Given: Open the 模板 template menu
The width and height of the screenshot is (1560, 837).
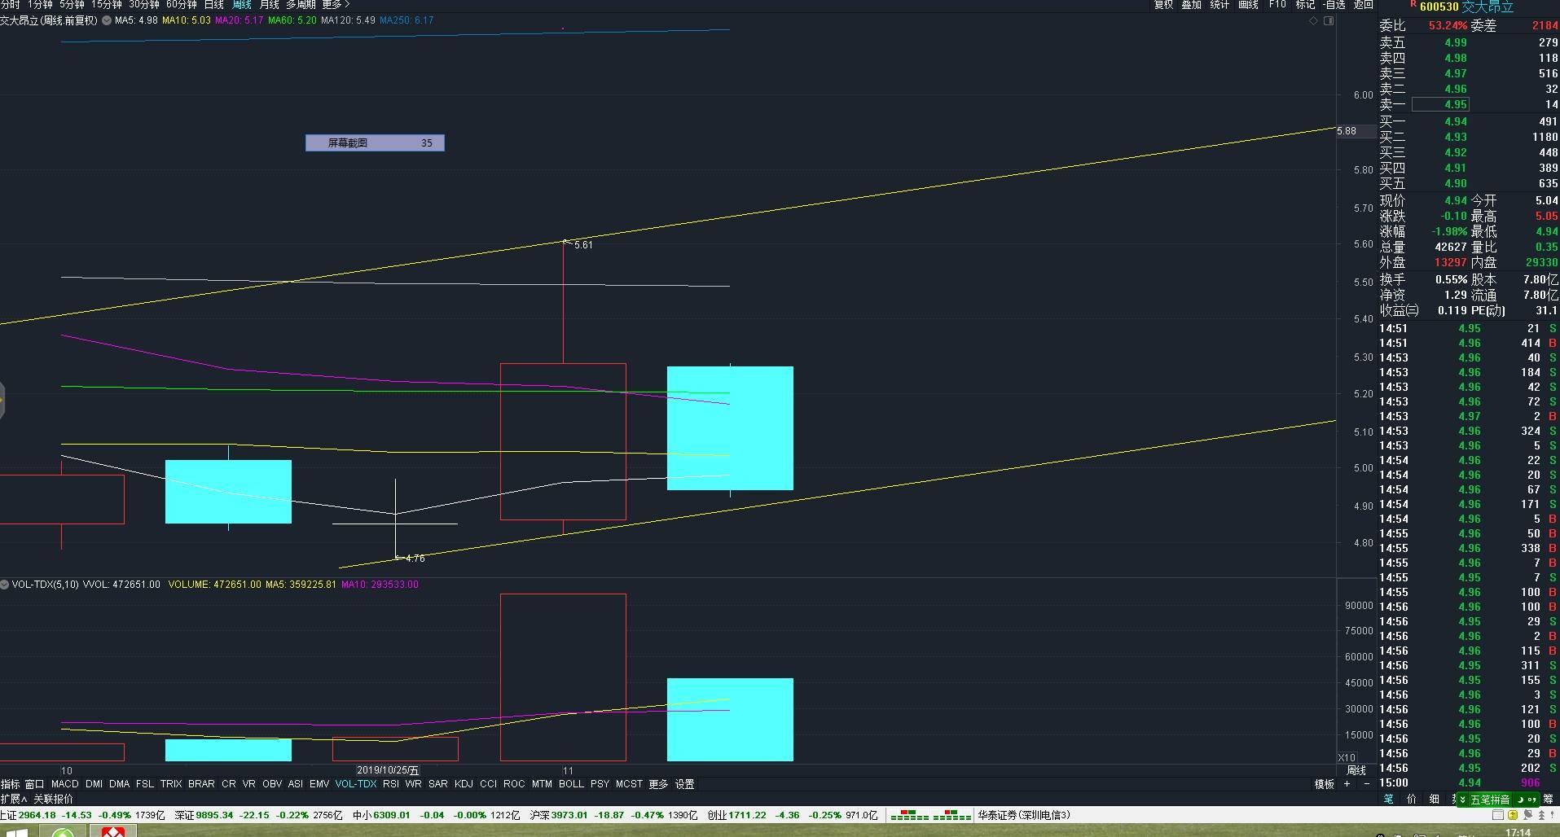Looking at the screenshot, I should pyautogui.click(x=1325, y=784).
